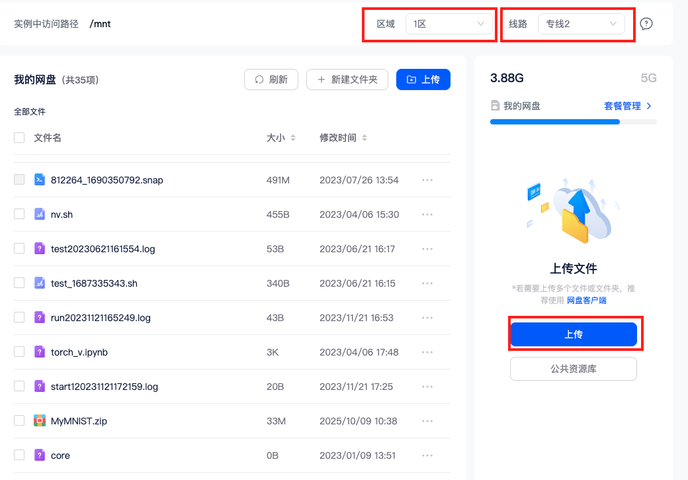Open 套餐管理 plan management
This screenshot has width=688, height=480.
(x=628, y=106)
